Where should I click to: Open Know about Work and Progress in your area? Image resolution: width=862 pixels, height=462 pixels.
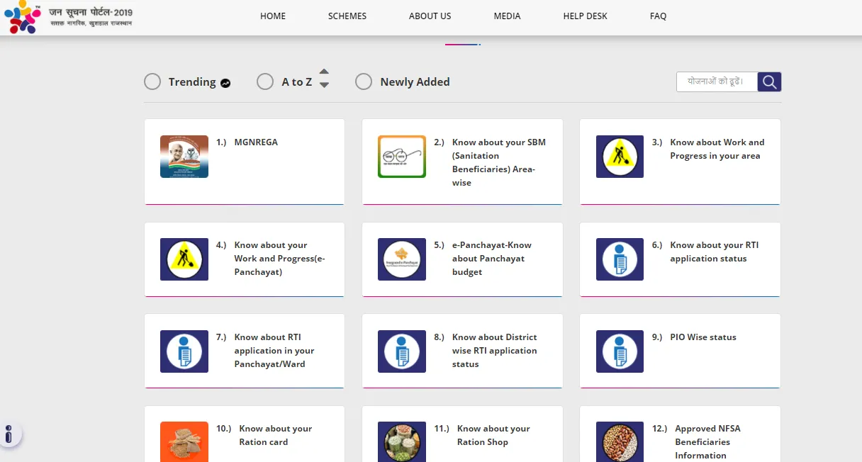(x=717, y=150)
